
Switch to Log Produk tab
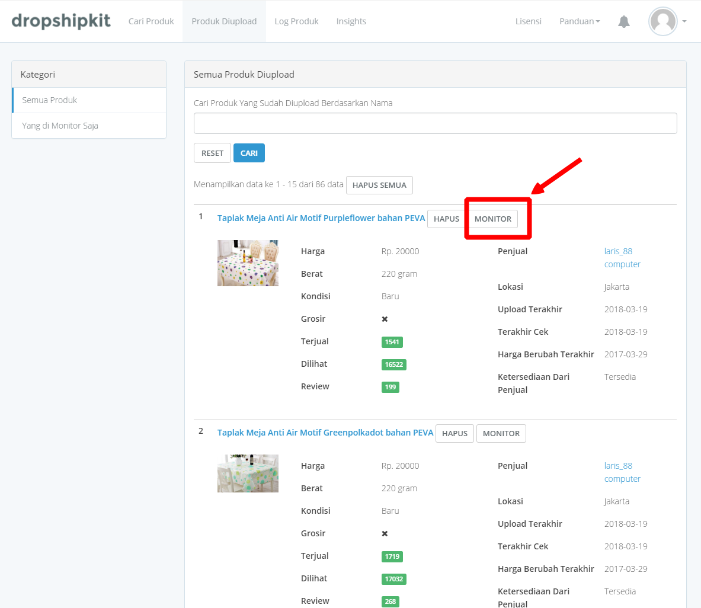(296, 21)
